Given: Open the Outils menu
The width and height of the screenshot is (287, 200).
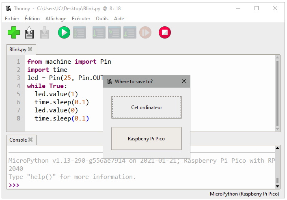Looking at the screenshot, I should [102, 19].
